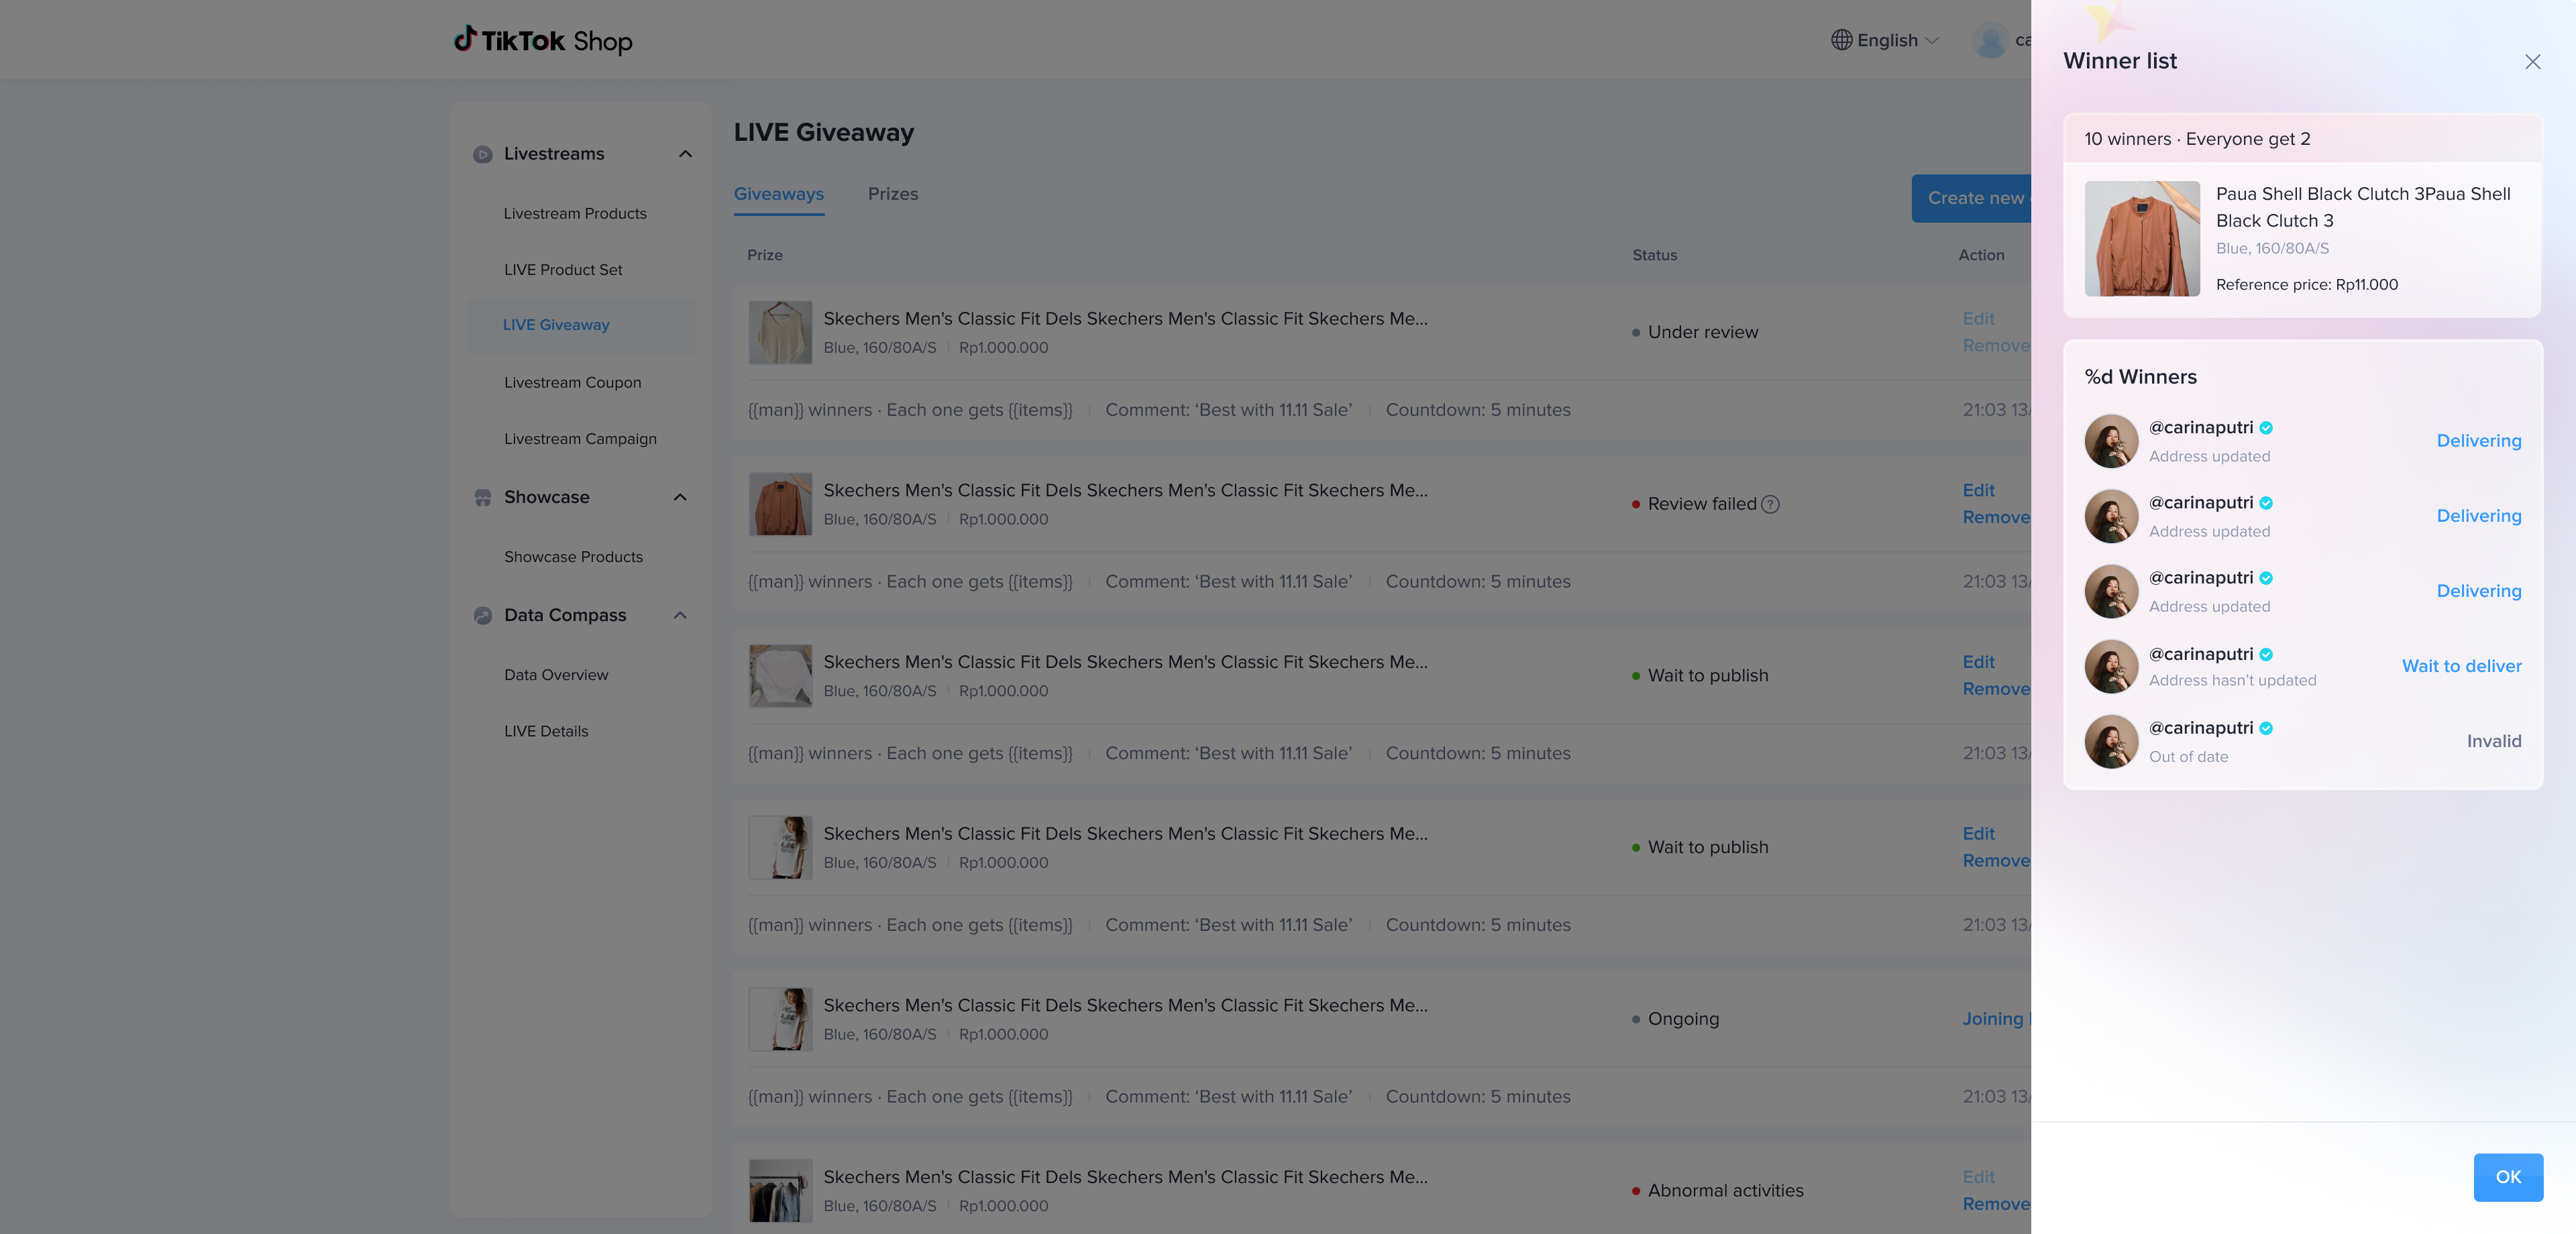
Task: Close the Winner list panel
Action: pos(2532,62)
